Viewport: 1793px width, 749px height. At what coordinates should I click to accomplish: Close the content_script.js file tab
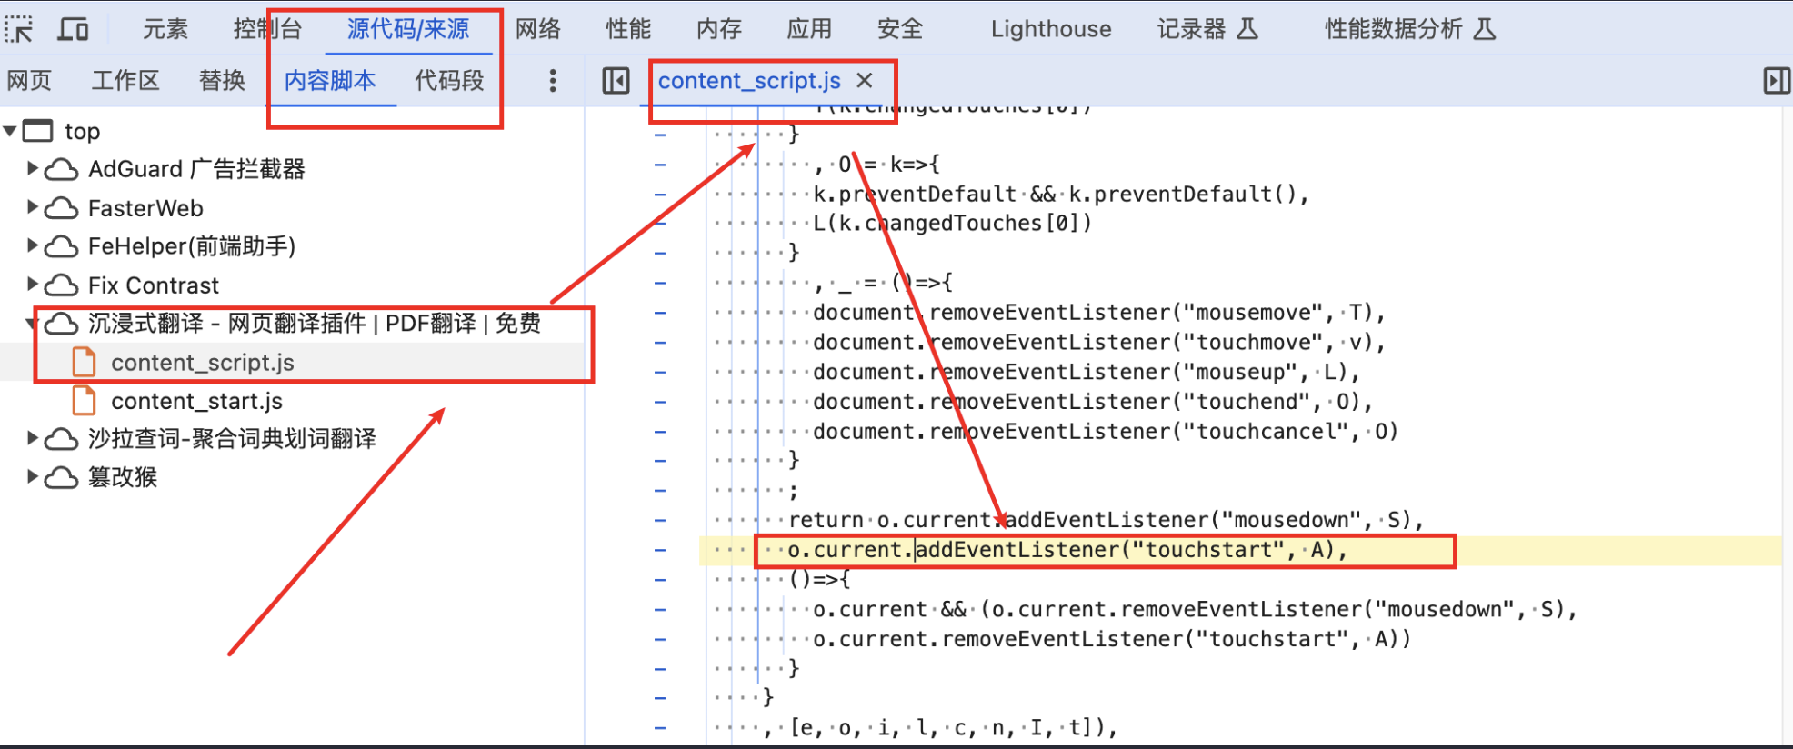(865, 80)
